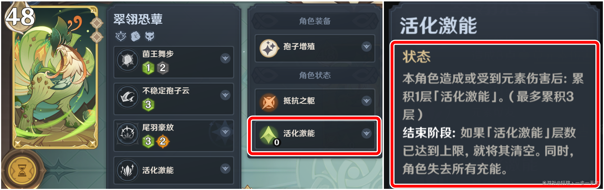Click the skull tag icon under 翠翎恐蕈
Screen dimensions: 604x190
point(150,36)
